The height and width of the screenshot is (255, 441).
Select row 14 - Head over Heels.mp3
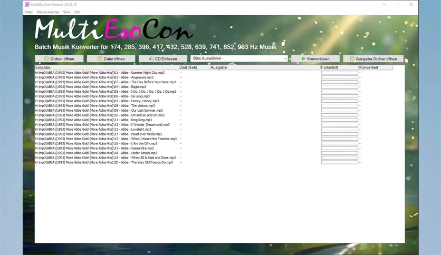pos(99,134)
